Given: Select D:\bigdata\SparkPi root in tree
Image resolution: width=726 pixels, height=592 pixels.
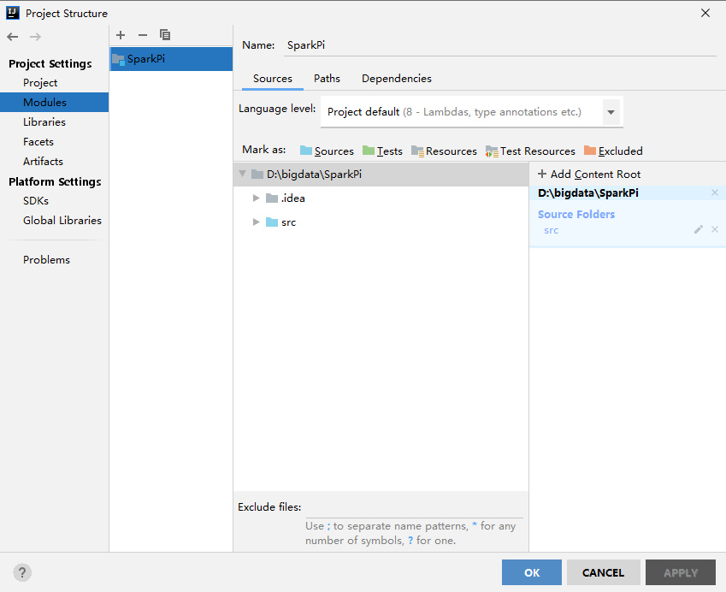Looking at the screenshot, I should point(381,175).
